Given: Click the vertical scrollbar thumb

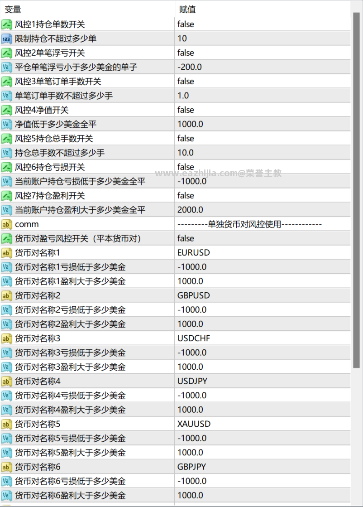Looking at the screenshot, I should [356, 190].
